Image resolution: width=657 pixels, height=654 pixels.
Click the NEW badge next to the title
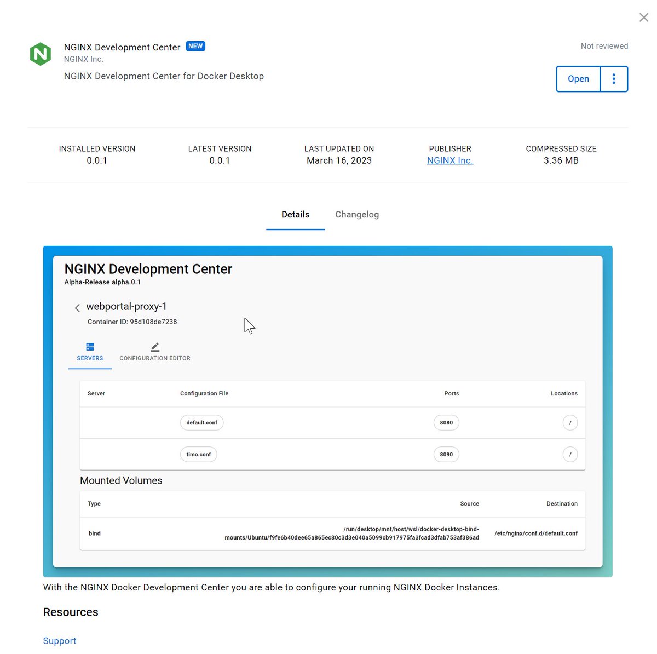(x=195, y=46)
